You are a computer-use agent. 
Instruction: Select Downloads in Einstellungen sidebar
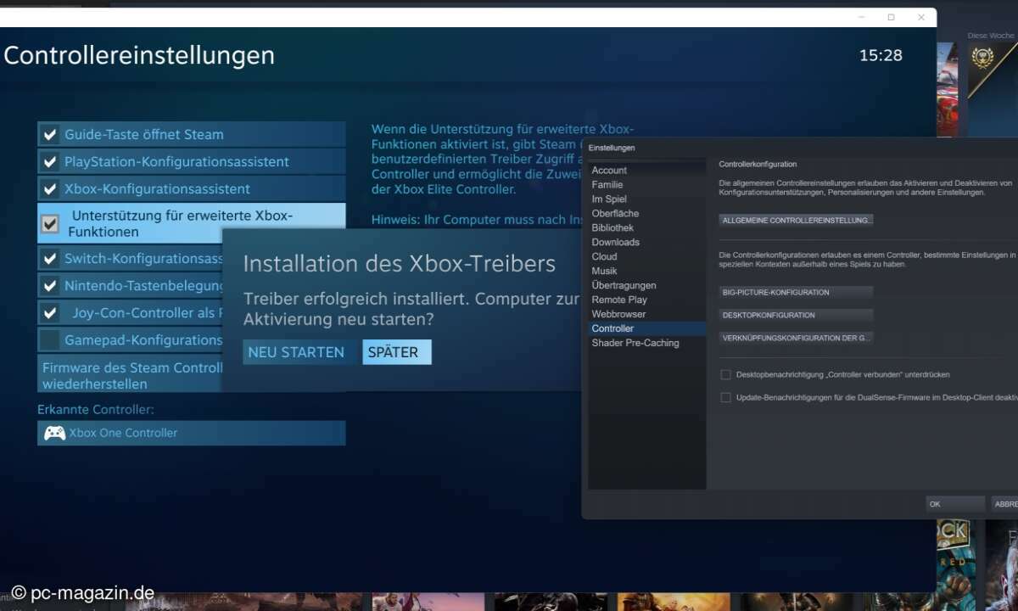point(616,243)
